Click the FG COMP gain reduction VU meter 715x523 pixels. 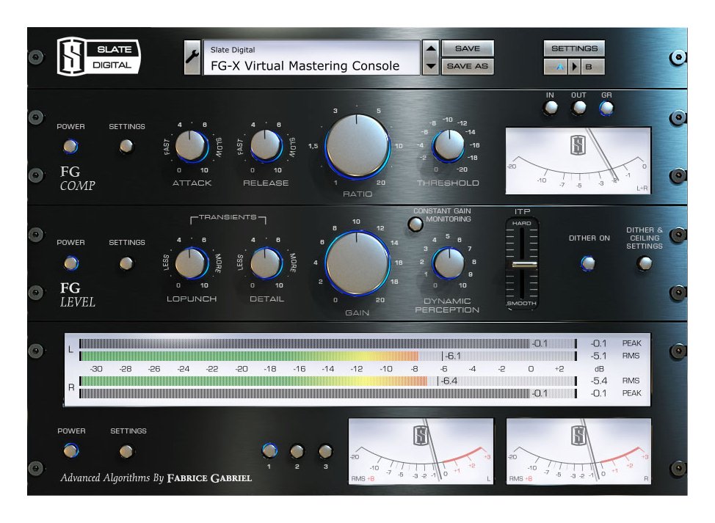(x=578, y=161)
